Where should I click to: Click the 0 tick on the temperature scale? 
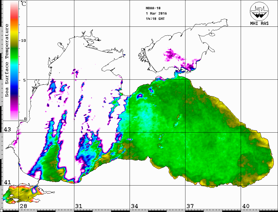(x=25, y=119)
